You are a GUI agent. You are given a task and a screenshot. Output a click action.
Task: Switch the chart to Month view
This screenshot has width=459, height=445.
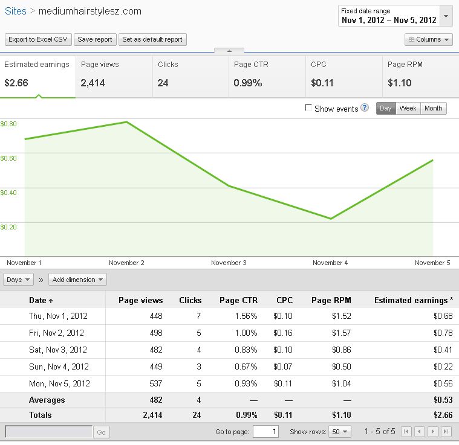coord(433,109)
